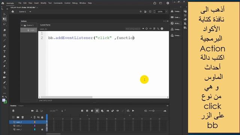
Task: Open the Scene 1 dropdown
Action: pyautogui.click(x=30, y=12)
